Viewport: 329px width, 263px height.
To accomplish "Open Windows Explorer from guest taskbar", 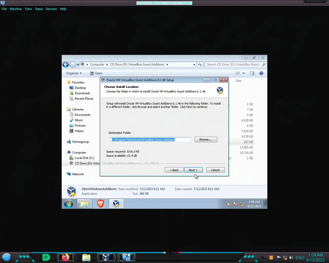I will 85,204.
